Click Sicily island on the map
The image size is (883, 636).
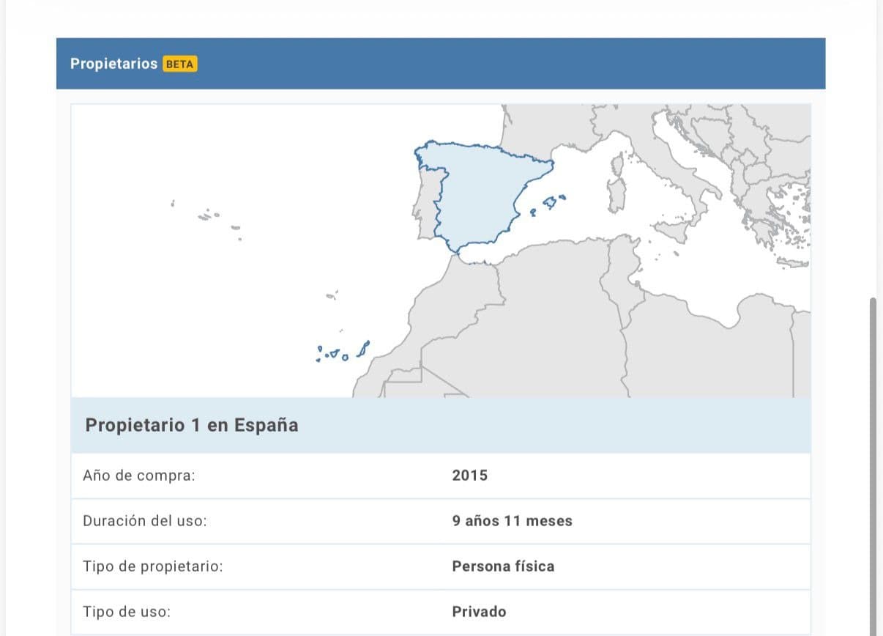tap(671, 231)
